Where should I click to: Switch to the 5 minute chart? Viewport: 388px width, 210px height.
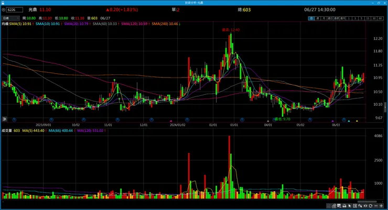click(361, 18)
